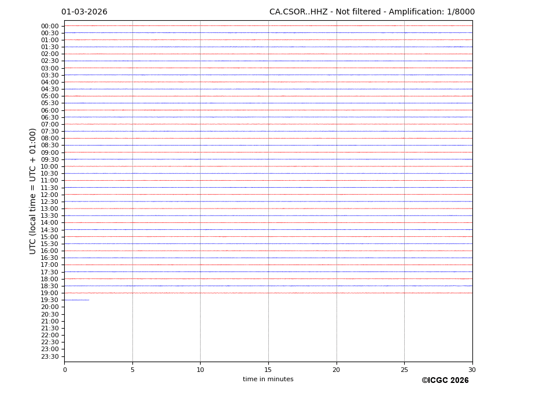Viewport: 536px width, 402px height.
Task: Select the 09:30 time row label
Action: (50, 159)
